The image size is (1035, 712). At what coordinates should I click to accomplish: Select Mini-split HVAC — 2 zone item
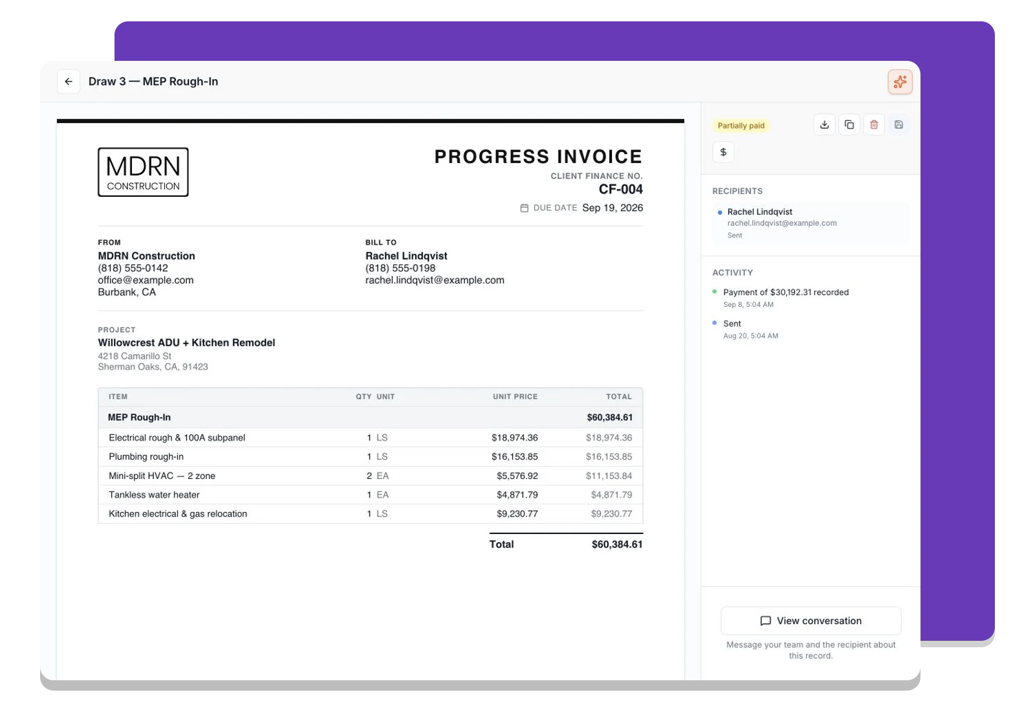(x=371, y=476)
